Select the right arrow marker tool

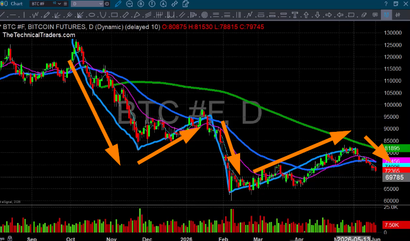pos(329,15)
